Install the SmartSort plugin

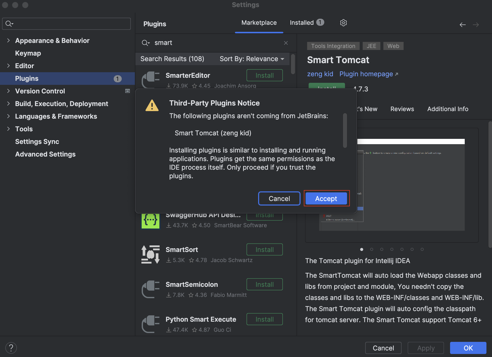coord(264,250)
